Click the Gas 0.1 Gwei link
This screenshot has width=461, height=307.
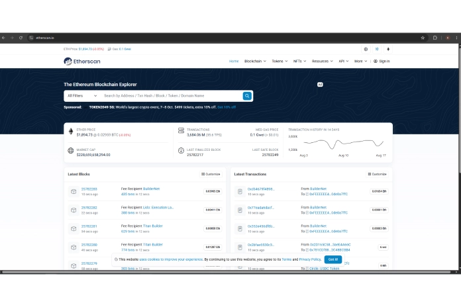(x=125, y=49)
